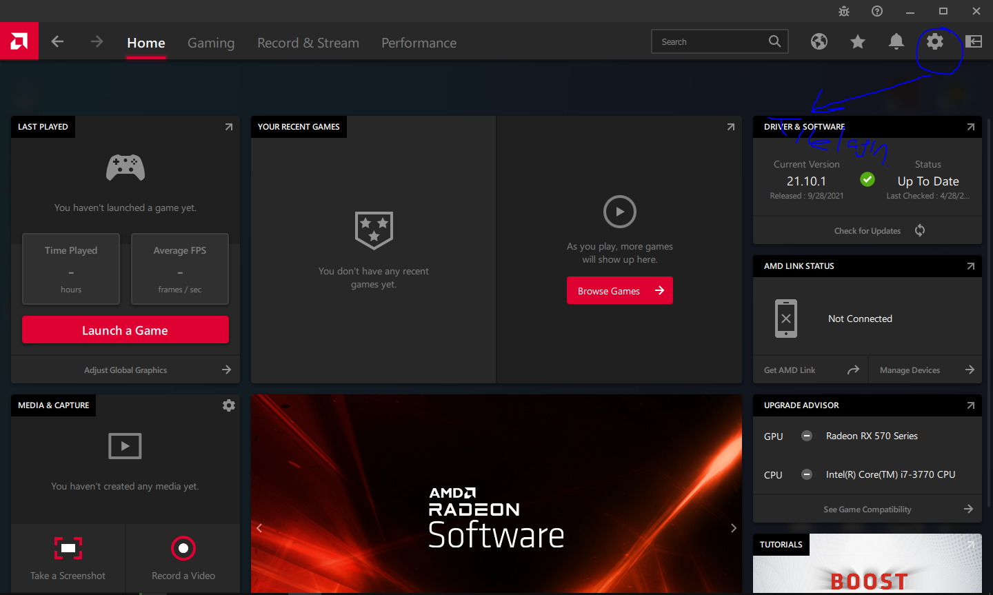993x595 pixels.
Task: Go back using the back arrow
Action: tap(58, 41)
